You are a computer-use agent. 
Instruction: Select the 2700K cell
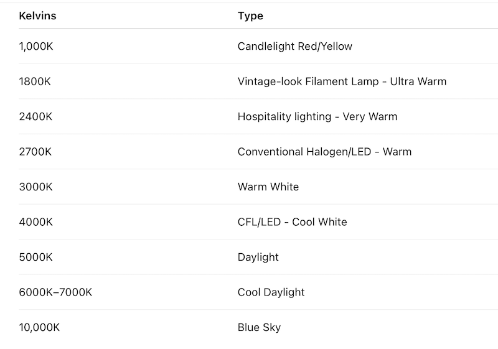(36, 152)
